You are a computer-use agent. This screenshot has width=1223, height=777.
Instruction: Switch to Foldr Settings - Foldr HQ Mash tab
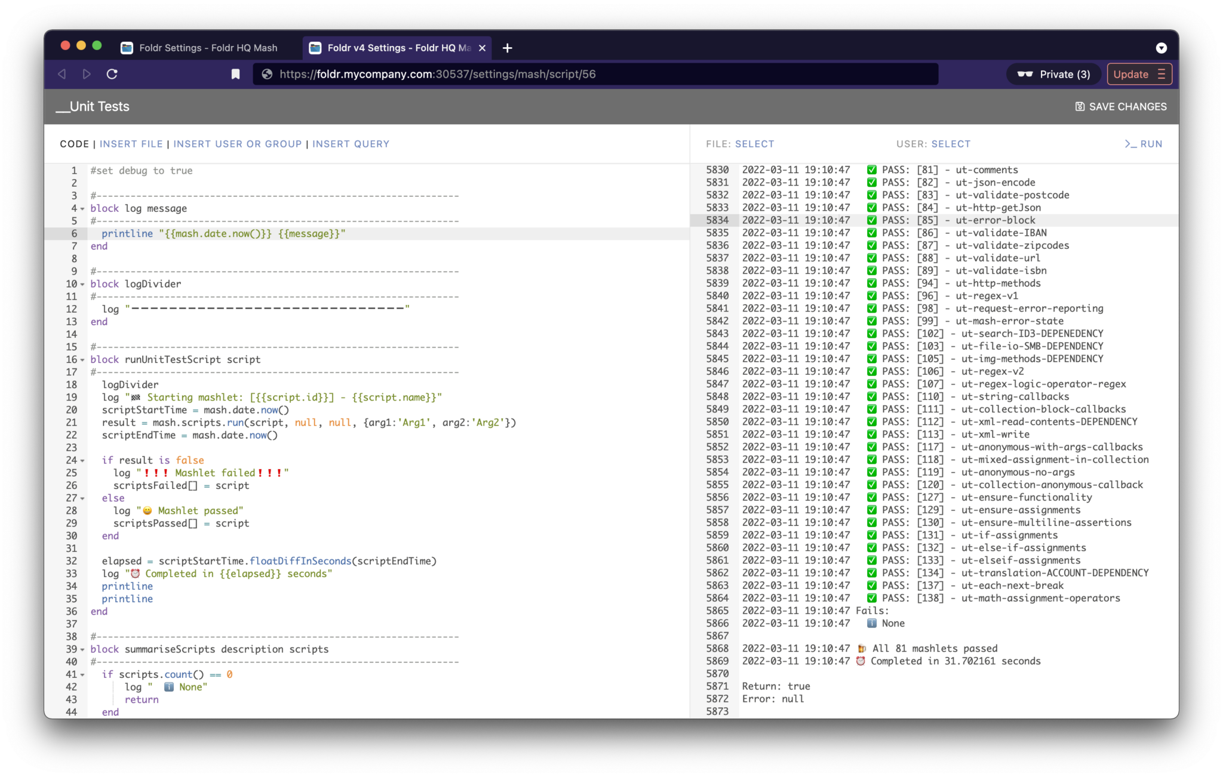(208, 48)
